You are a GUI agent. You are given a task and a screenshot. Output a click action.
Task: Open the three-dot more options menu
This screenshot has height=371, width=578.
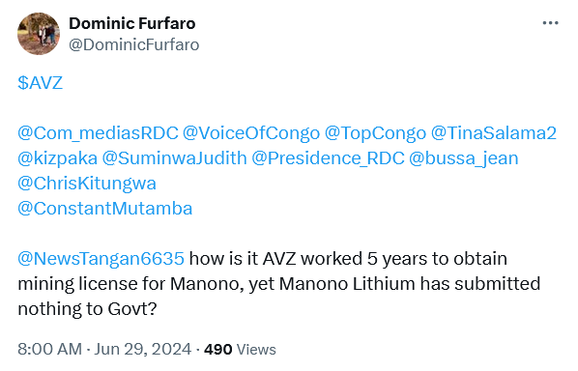pyautogui.click(x=550, y=23)
